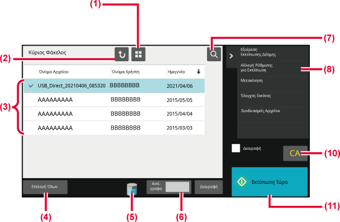Switch to thumbnail grid view icon
Screen dimensions: 340x222
click(x=138, y=54)
